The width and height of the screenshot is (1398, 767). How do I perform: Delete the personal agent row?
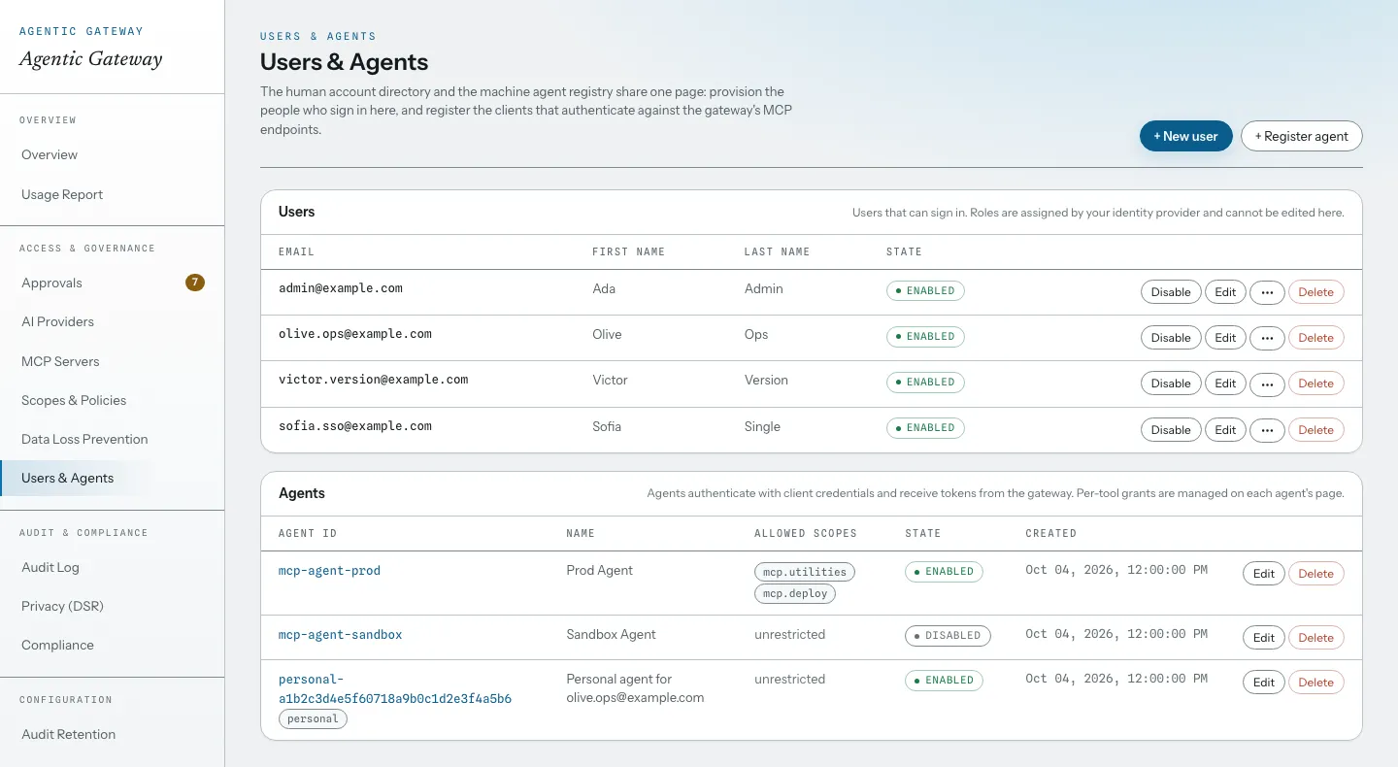click(x=1316, y=683)
